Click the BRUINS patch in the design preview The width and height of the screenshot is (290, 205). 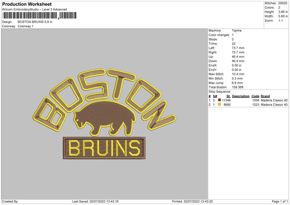click(104, 148)
